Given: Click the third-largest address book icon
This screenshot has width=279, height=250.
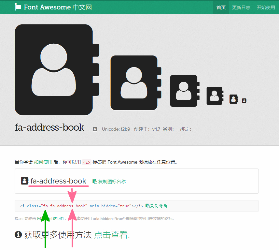Looking at the screenshot, I should pyautogui.click(x=184, y=91).
